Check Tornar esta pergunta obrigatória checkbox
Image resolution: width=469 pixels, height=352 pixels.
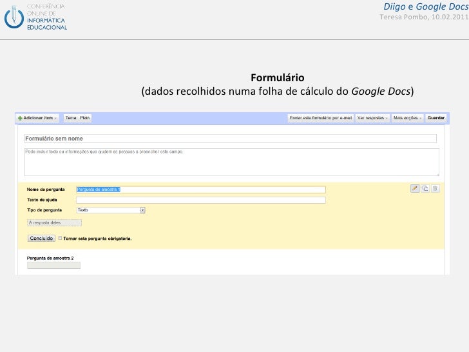60,238
